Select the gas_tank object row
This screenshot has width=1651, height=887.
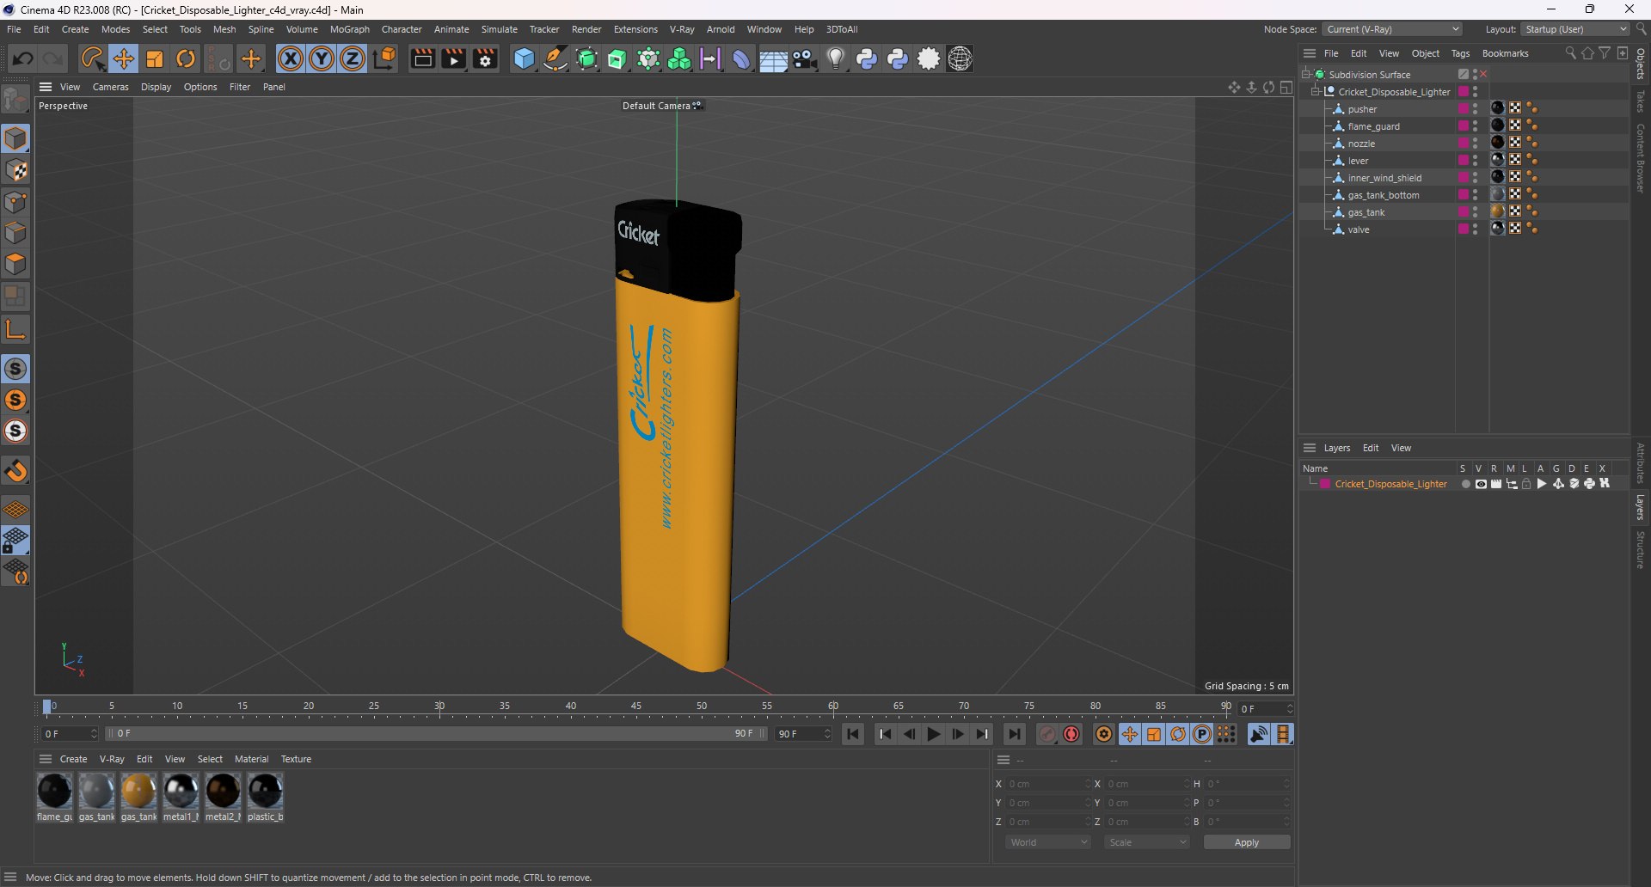tap(1366, 212)
